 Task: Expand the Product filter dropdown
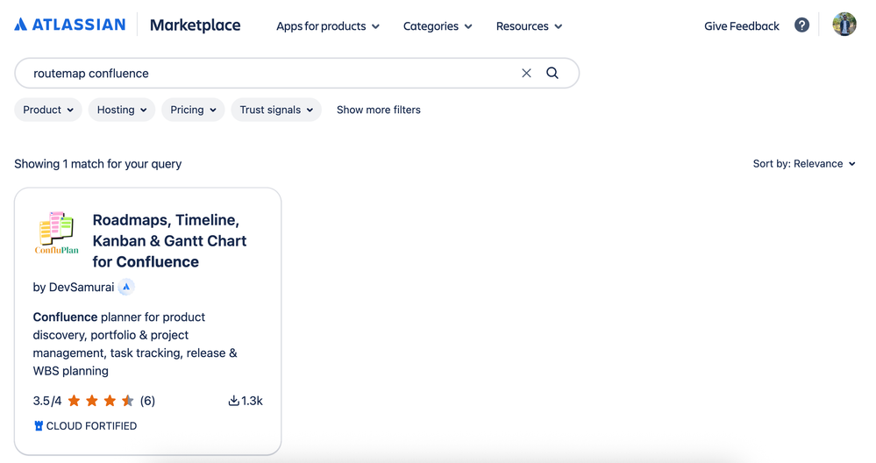click(48, 110)
